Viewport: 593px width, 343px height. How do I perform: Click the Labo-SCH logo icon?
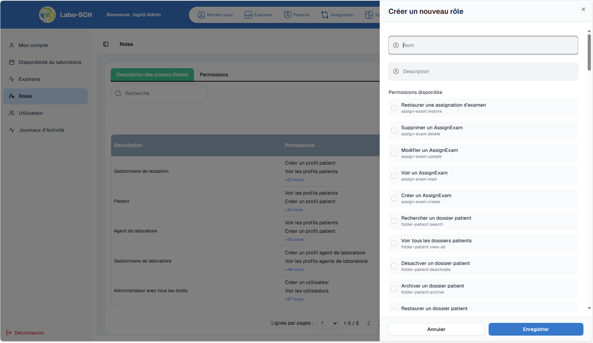[x=47, y=15]
